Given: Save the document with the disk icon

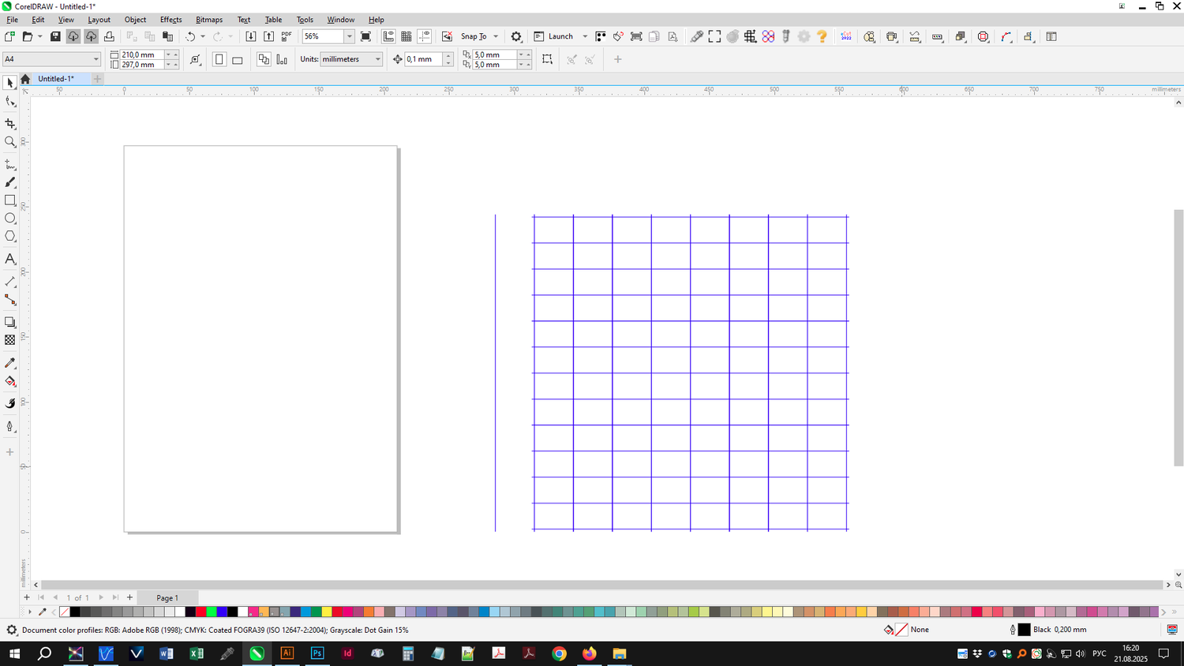Looking at the screenshot, I should tap(55, 36).
